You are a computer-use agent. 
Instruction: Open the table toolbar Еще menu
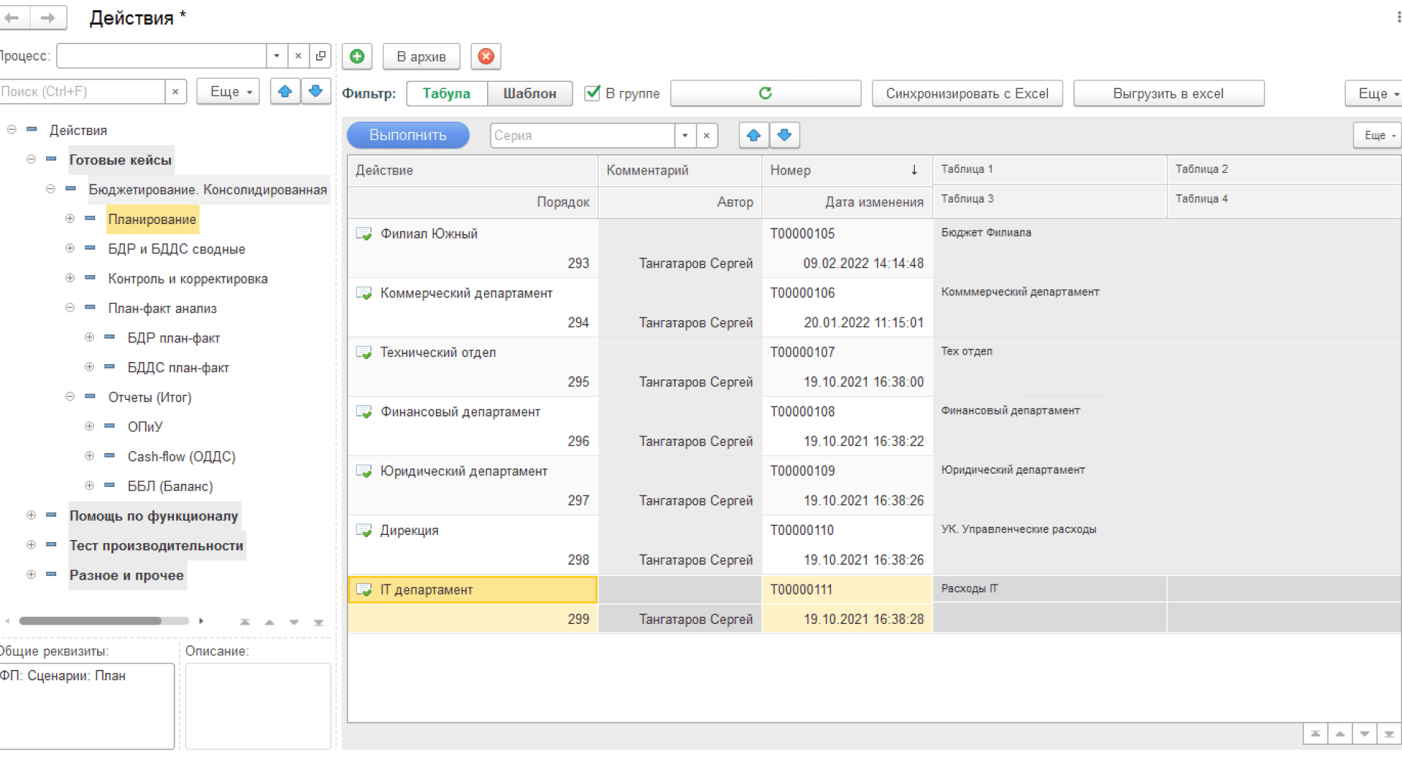tap(1379, 136)
